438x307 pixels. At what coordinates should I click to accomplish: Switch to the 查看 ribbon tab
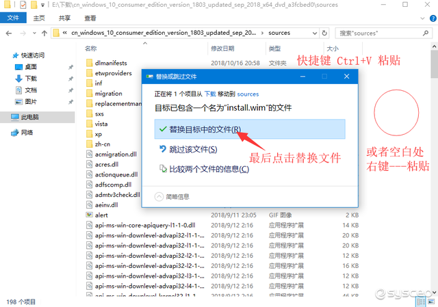pos(90,18)
